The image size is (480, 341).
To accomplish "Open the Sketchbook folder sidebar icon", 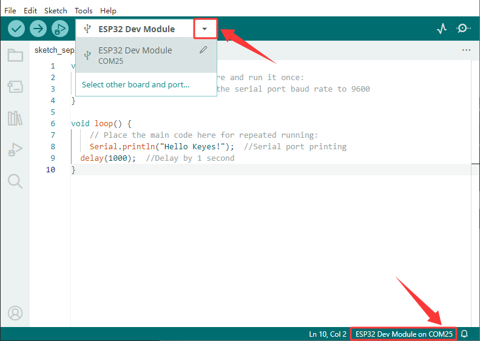I will click(x=15, y=55).
